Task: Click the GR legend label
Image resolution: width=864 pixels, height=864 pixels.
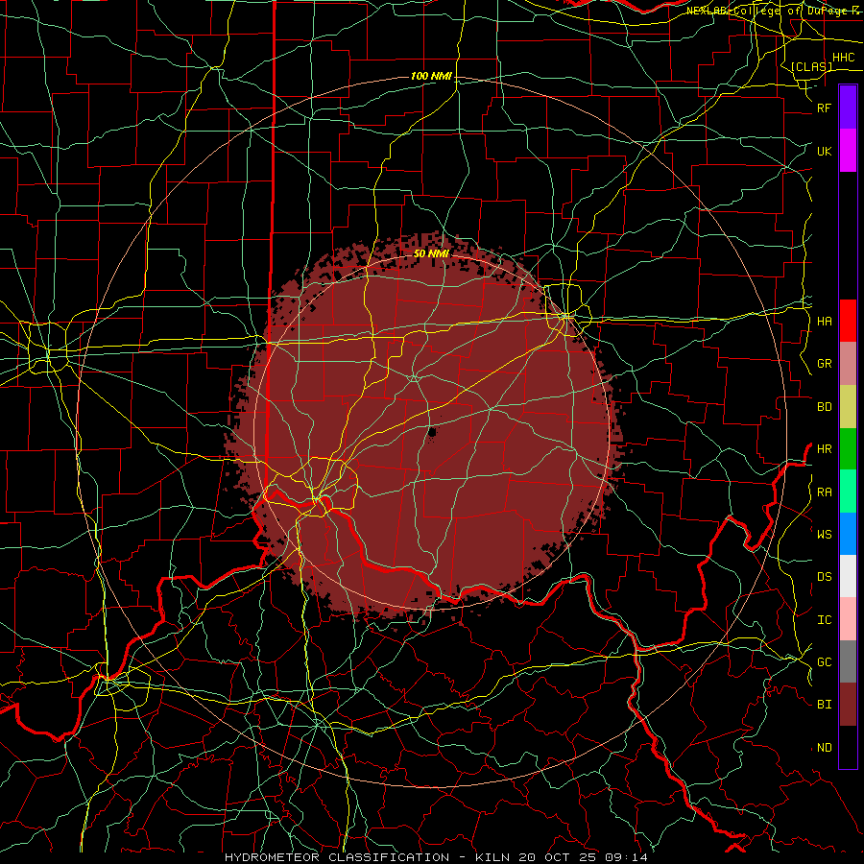Action: (x=825, y=364)
